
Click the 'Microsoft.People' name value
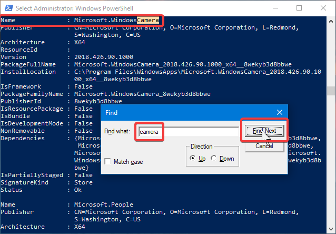click(x=104, y=204)
